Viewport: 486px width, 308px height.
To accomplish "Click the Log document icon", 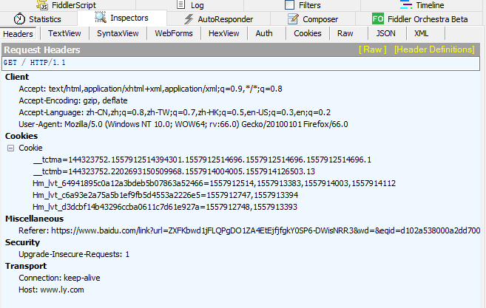I will [180, 4].
